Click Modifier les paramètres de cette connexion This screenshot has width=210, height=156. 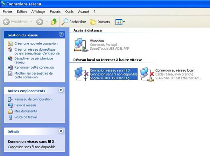34,75
